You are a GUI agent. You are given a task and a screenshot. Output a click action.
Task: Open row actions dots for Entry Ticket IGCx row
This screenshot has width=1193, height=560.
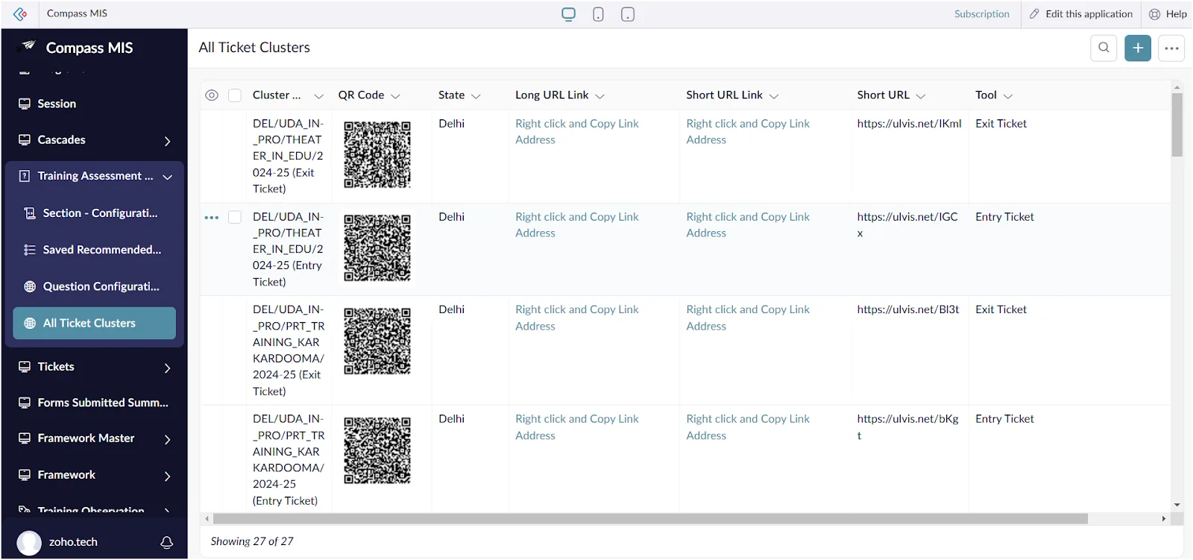point(212,218)
